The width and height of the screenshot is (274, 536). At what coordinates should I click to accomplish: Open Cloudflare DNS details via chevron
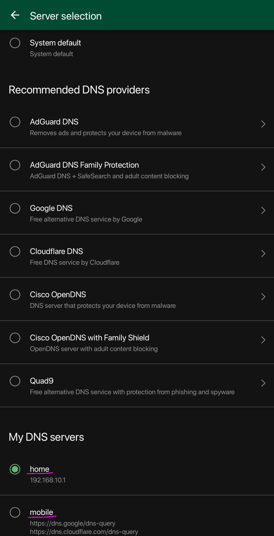[x=263, y=254]
